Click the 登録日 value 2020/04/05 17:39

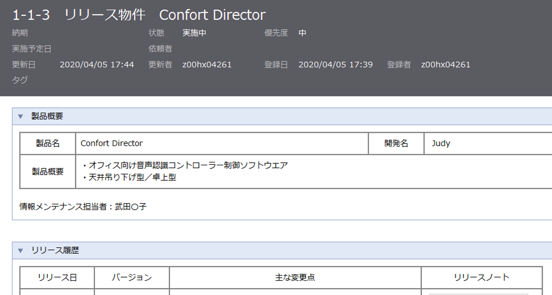click(x=336, y=64)
